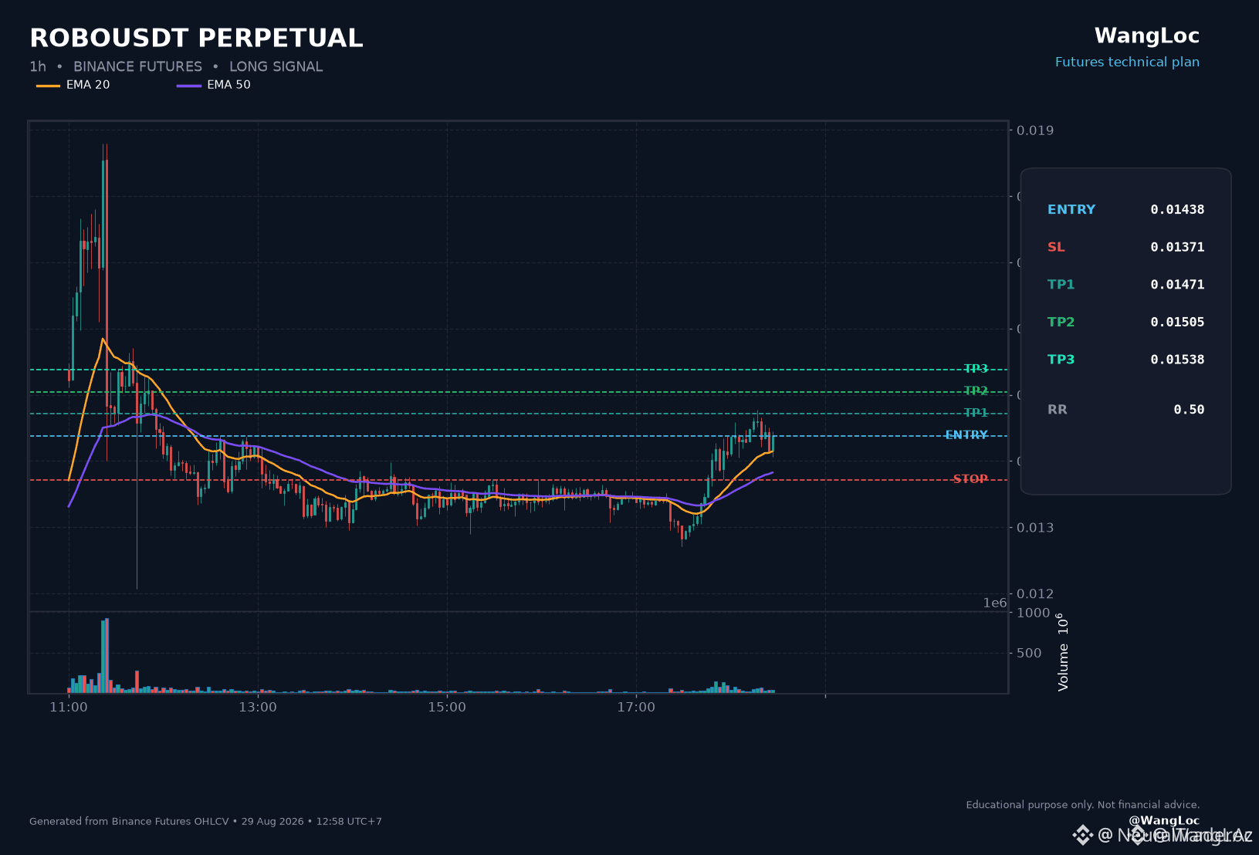Click the 1000 volume axis label
The width and height of the screenshot is (1259, 855).
(x=1034, y=613)
